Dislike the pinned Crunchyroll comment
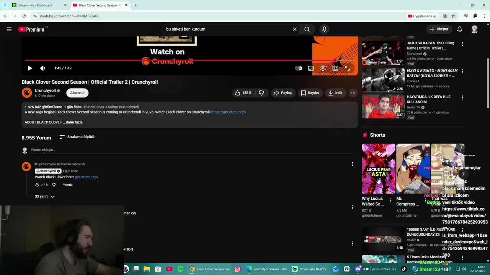490x275 pixels. coord(54,185)
